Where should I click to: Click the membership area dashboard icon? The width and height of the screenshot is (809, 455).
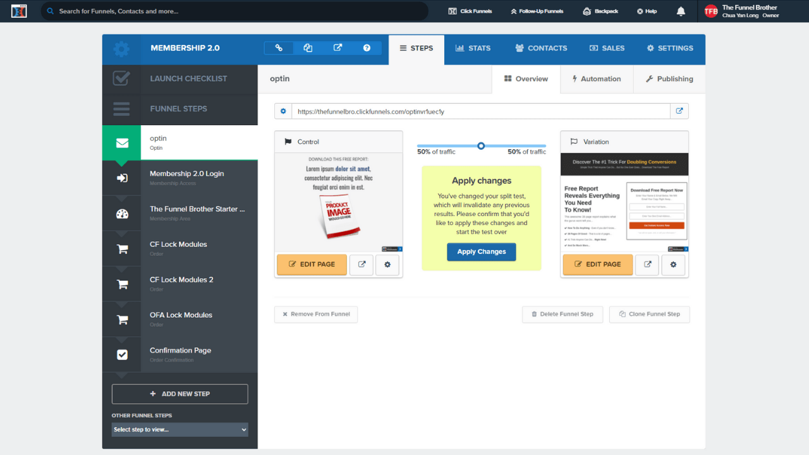122,214
